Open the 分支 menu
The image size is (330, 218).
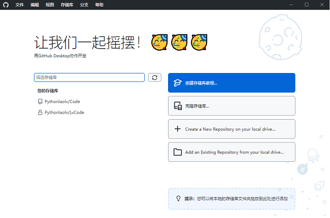[84, 5]
